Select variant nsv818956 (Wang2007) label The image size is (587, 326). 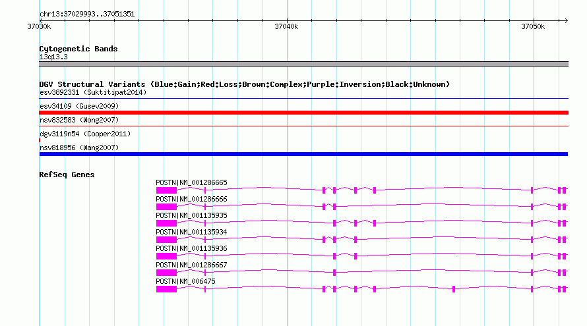79,148
